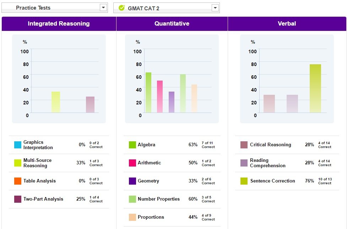Screen dimensions: 347x229
Task: Click the green checkmark icon beside GMAT CAT 2
Action: 121,8
